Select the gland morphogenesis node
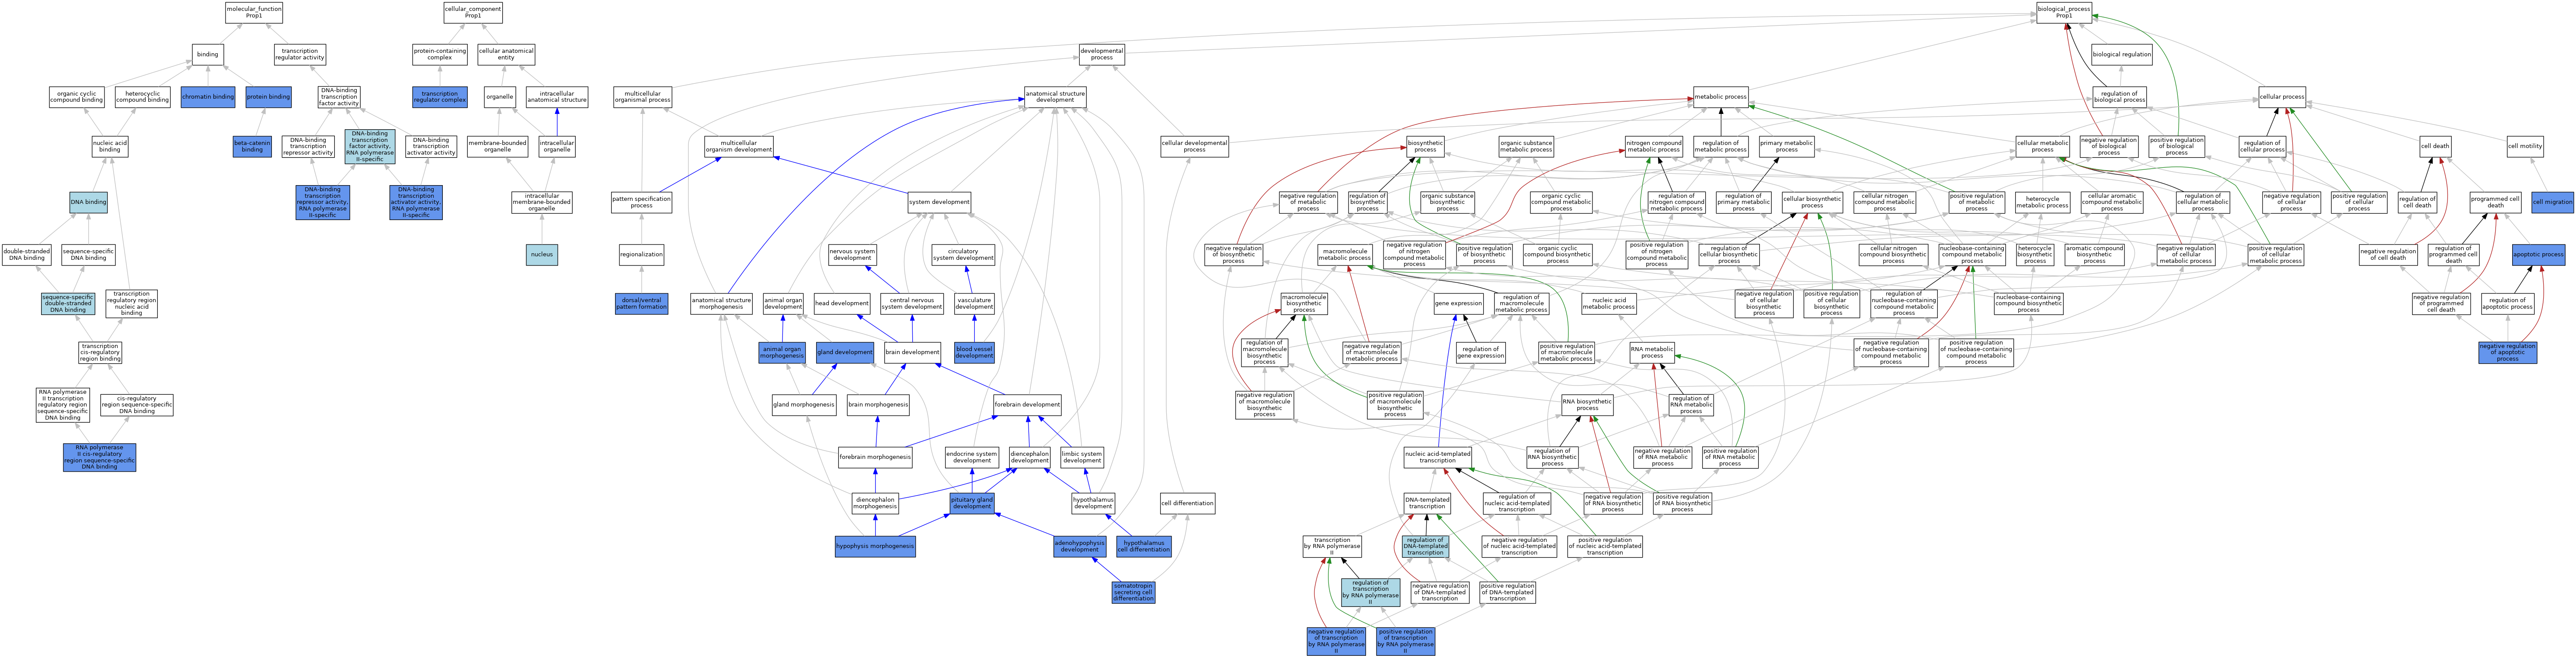 coord(804,404)
